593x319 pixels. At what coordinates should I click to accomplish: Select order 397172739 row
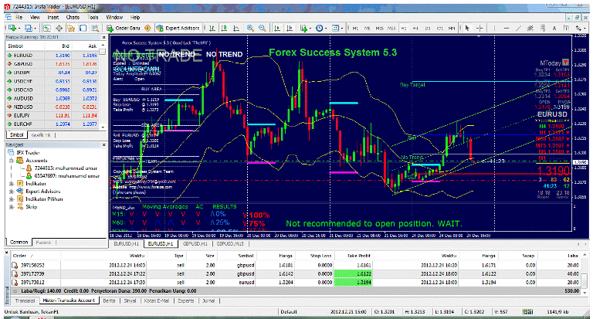(296, 273)
